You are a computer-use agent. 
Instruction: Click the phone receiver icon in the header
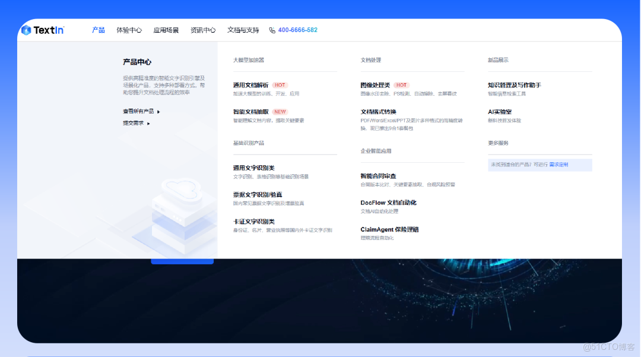272,30
